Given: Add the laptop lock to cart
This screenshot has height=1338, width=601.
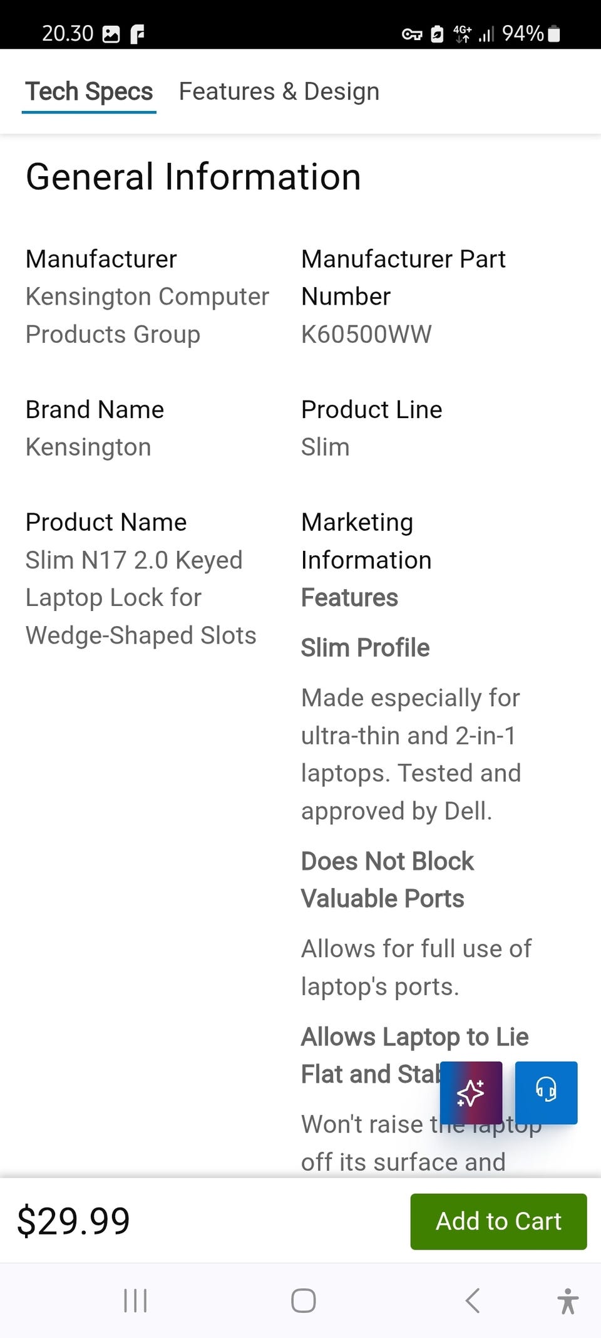Looking at the screenshot, I should [498, 1221].
